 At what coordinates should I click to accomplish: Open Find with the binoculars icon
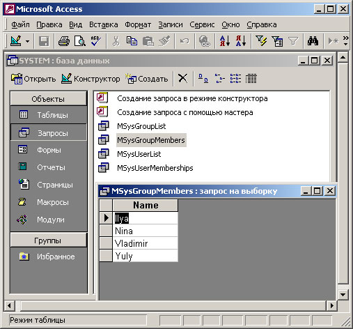(x=313, y=41)
